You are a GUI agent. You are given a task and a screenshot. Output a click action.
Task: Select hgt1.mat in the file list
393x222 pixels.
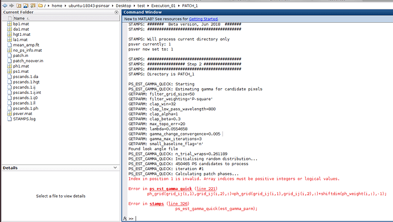point(22,34)
